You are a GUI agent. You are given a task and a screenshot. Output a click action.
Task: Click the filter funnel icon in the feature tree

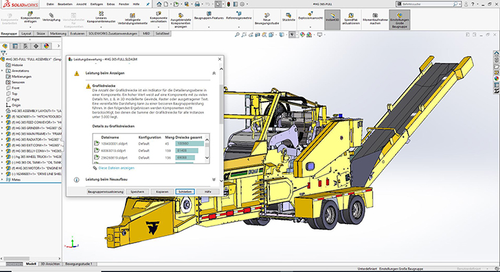pyautogui.click(x=3, y=53)
